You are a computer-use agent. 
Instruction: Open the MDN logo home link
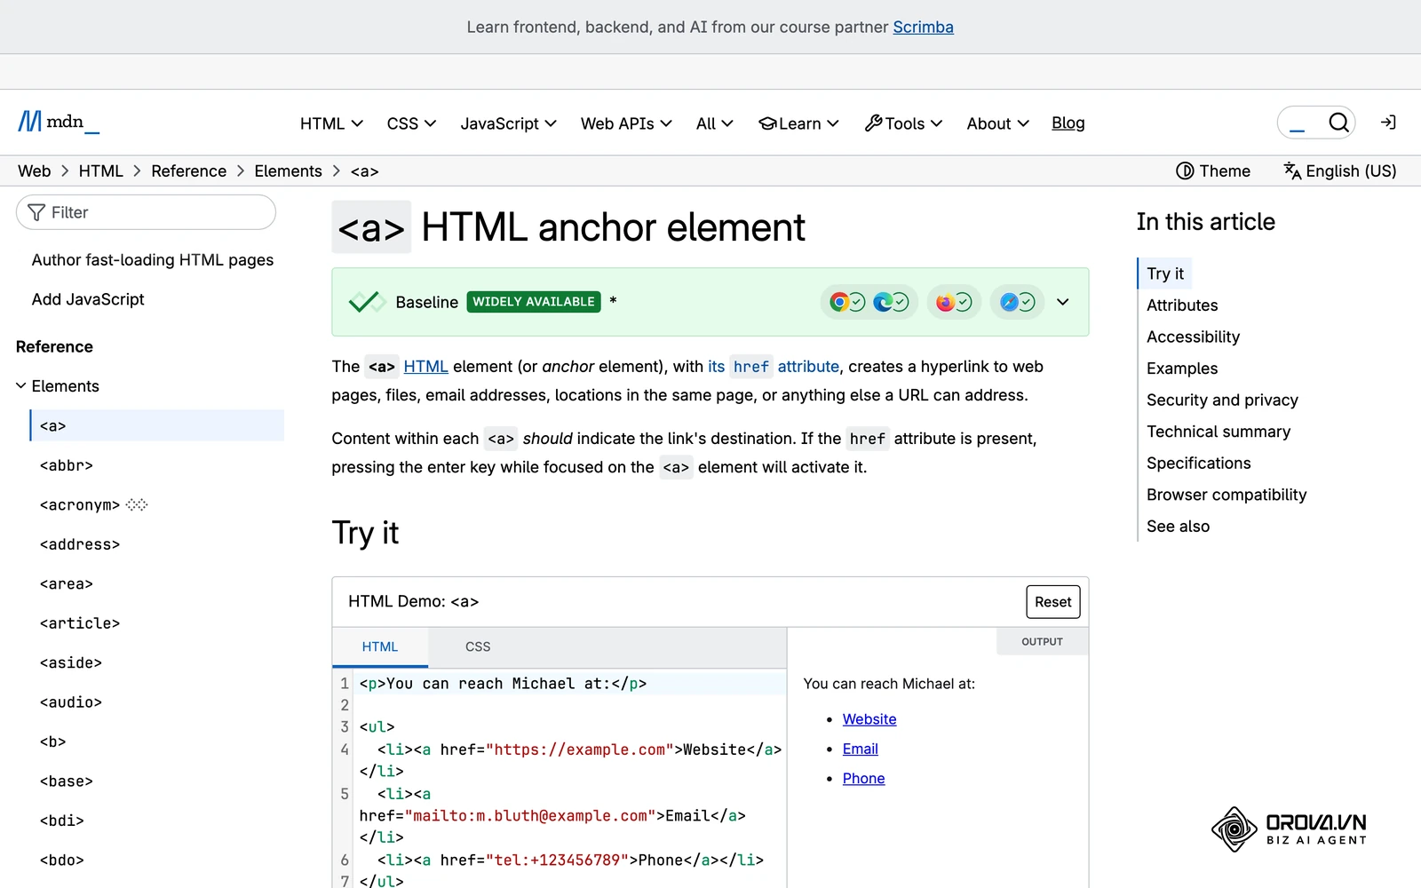(x=59, y=122)
